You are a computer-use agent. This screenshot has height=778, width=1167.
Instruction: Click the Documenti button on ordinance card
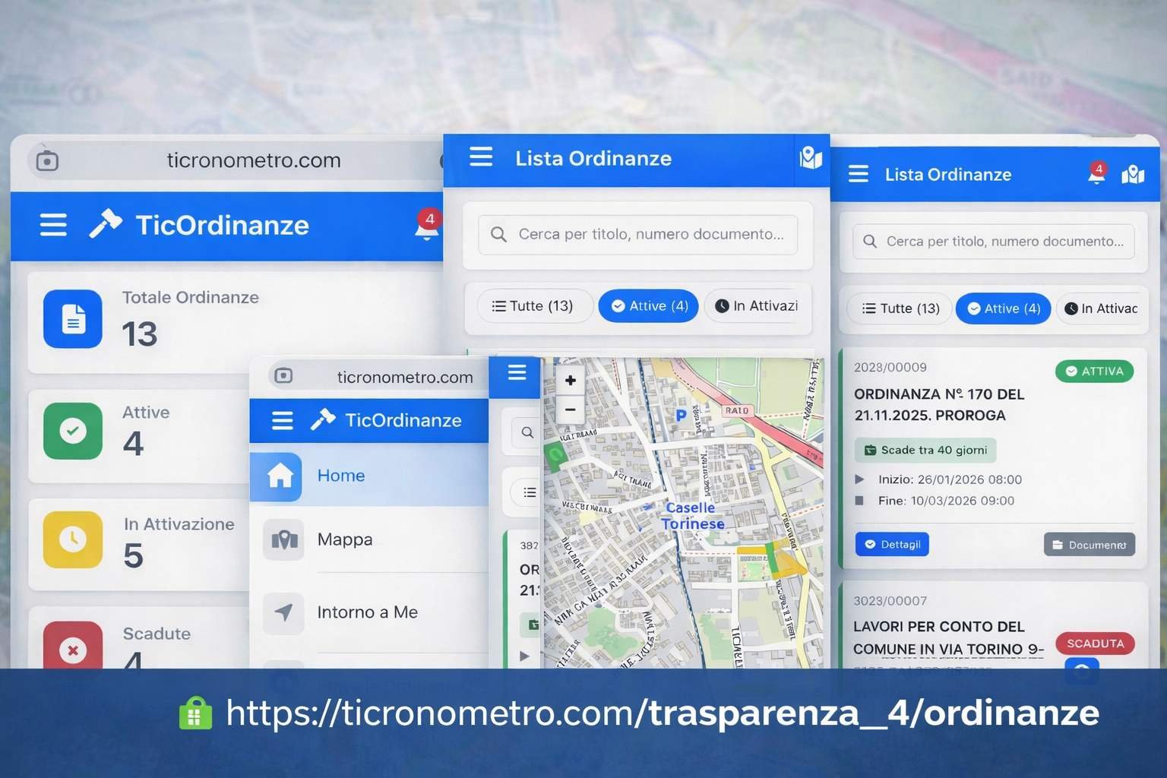pyautogui.click(x=1089, y=545)
